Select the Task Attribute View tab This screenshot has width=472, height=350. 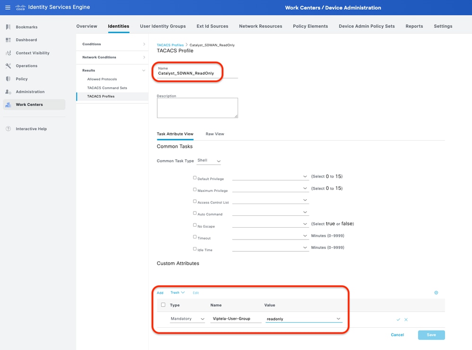point(175,134)
